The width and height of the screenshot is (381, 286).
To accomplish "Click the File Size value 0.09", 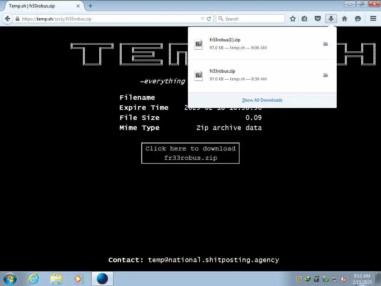I will (x=253, y=118).
